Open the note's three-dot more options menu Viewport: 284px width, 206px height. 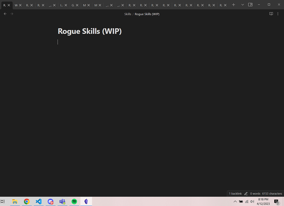click(278, 14)
